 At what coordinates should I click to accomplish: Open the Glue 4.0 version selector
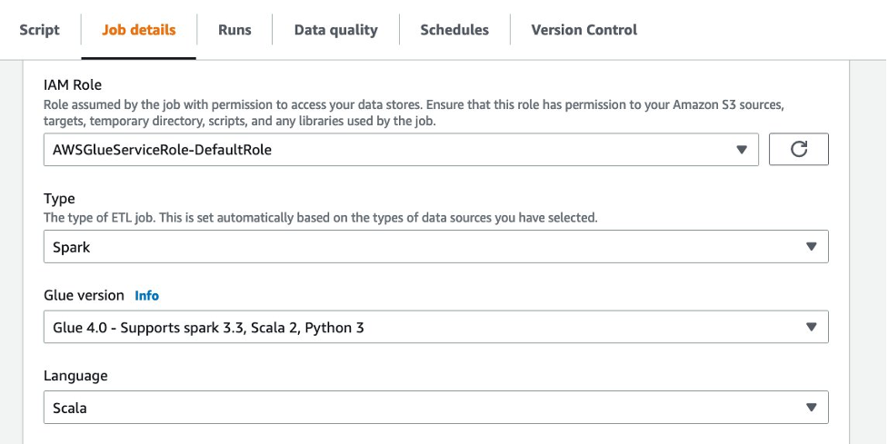pos(435,328)
